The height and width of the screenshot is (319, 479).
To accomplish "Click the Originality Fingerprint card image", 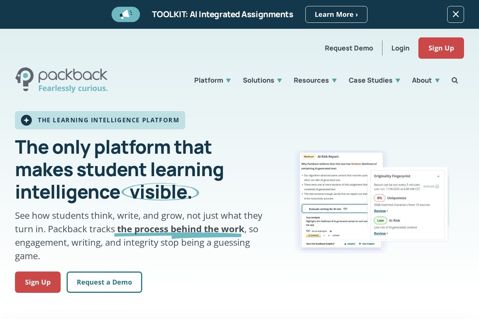I will click(408, 205).
